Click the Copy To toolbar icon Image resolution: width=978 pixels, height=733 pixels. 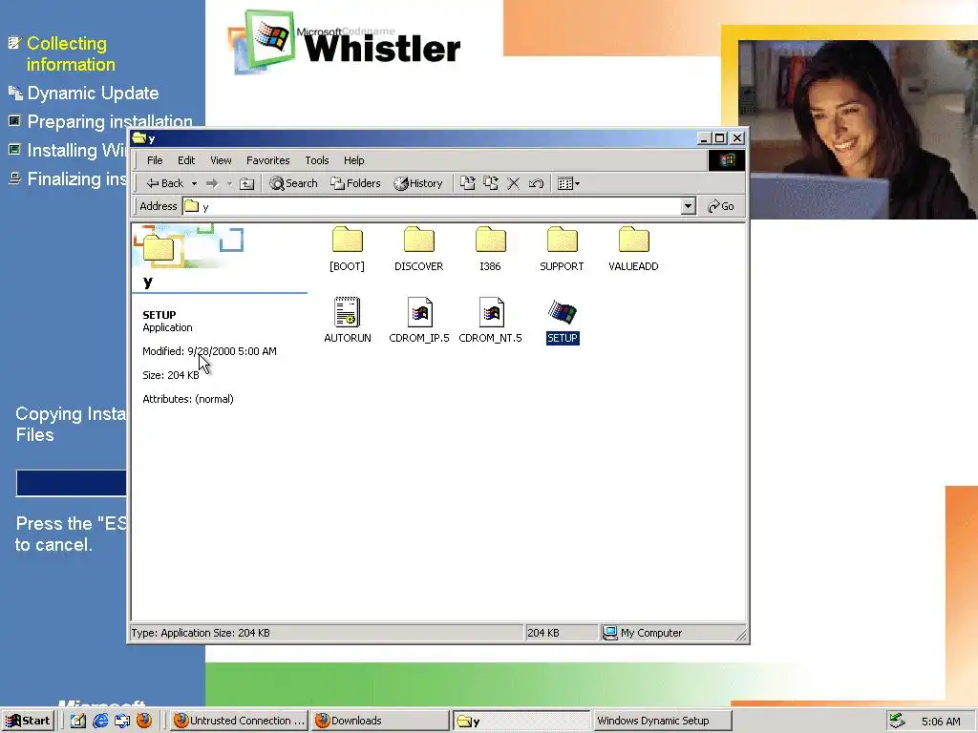(x=491, y=183)
